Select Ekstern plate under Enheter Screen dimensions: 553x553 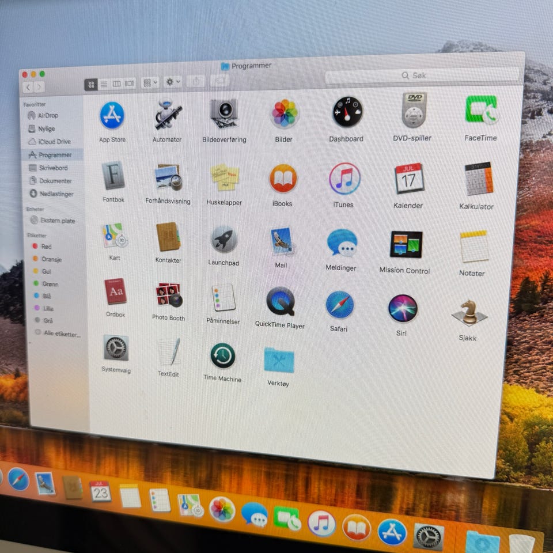tap(55, 221)
